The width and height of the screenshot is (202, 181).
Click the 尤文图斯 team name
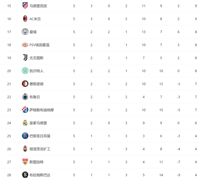point(37,58)
